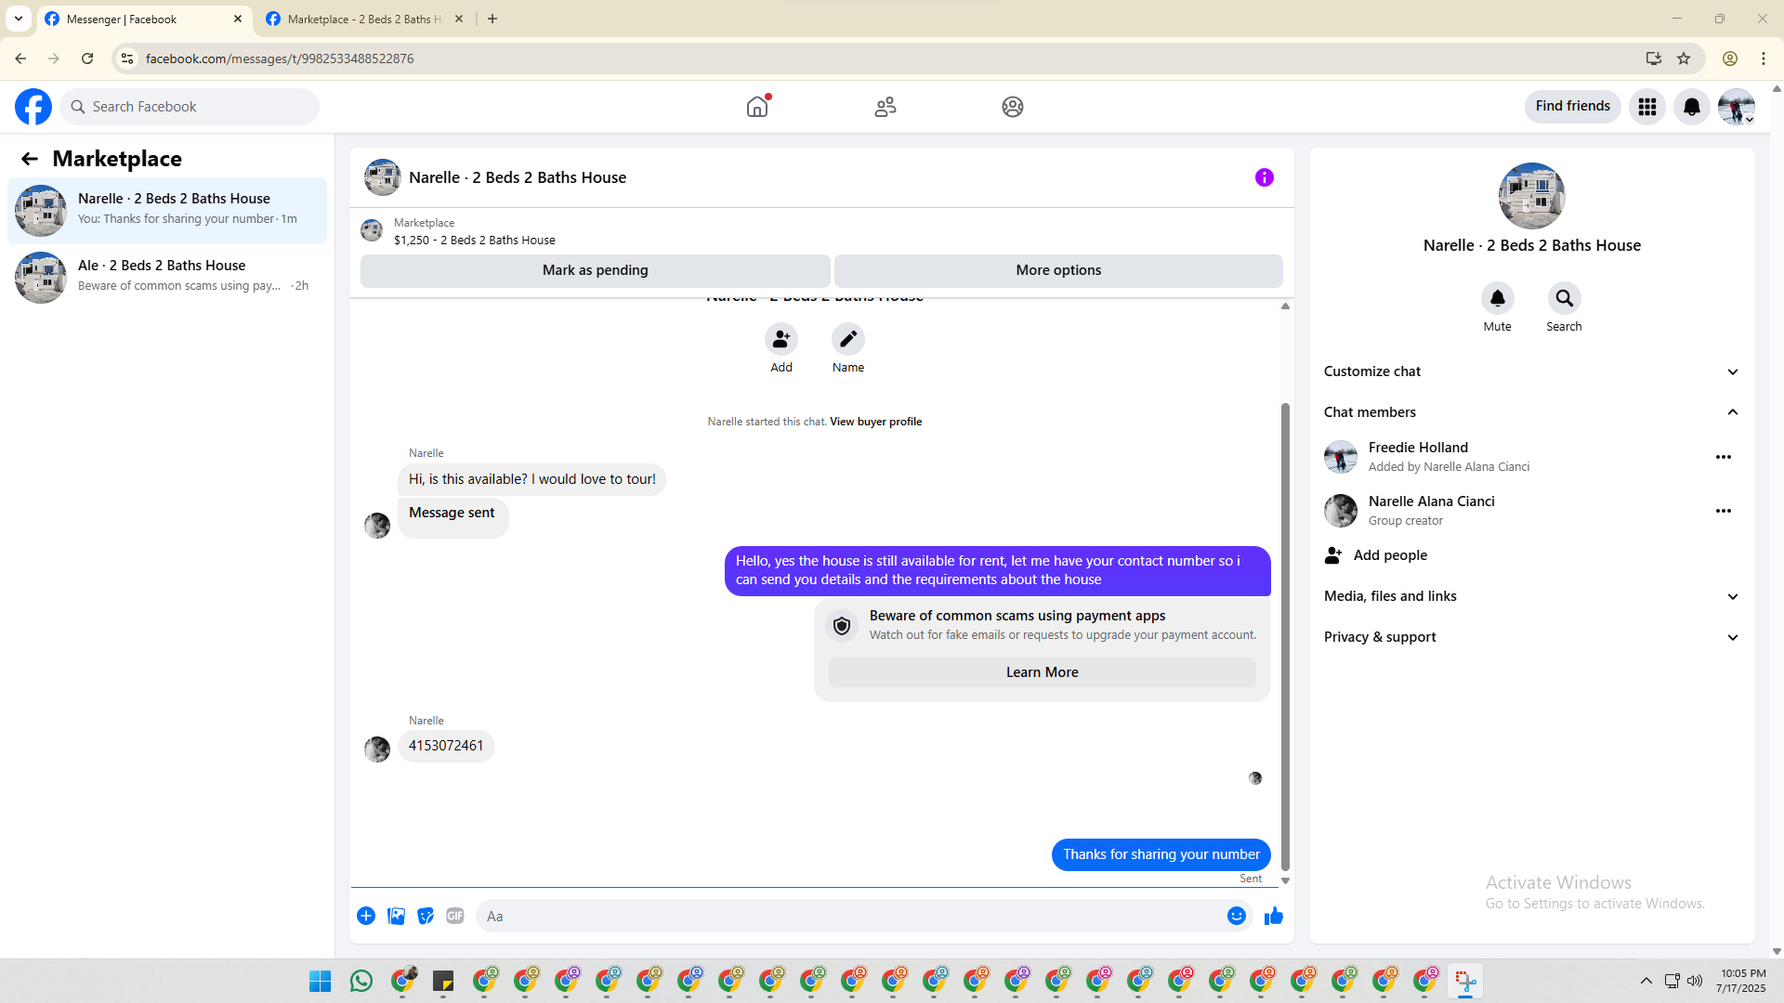
Task: Open the View buyer profile link
Action: tap(876, 422)
